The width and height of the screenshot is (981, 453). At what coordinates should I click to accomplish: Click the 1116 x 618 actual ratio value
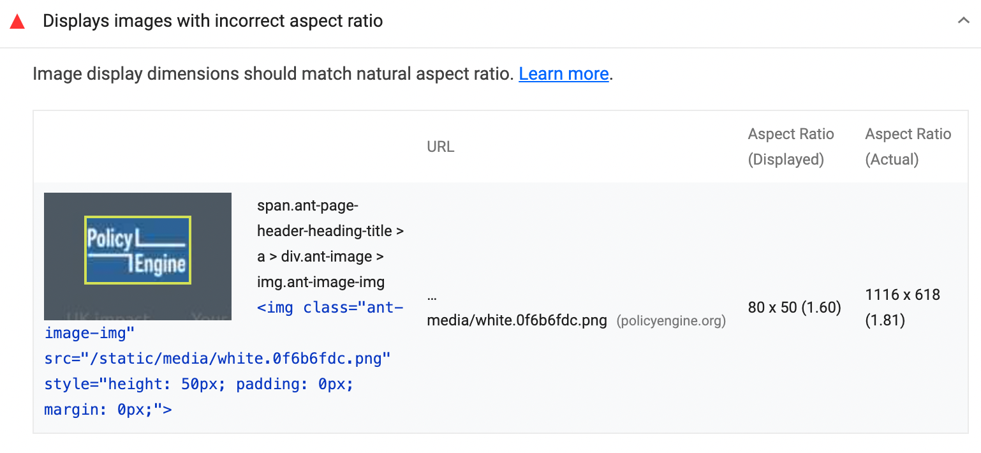click(903, 307)
